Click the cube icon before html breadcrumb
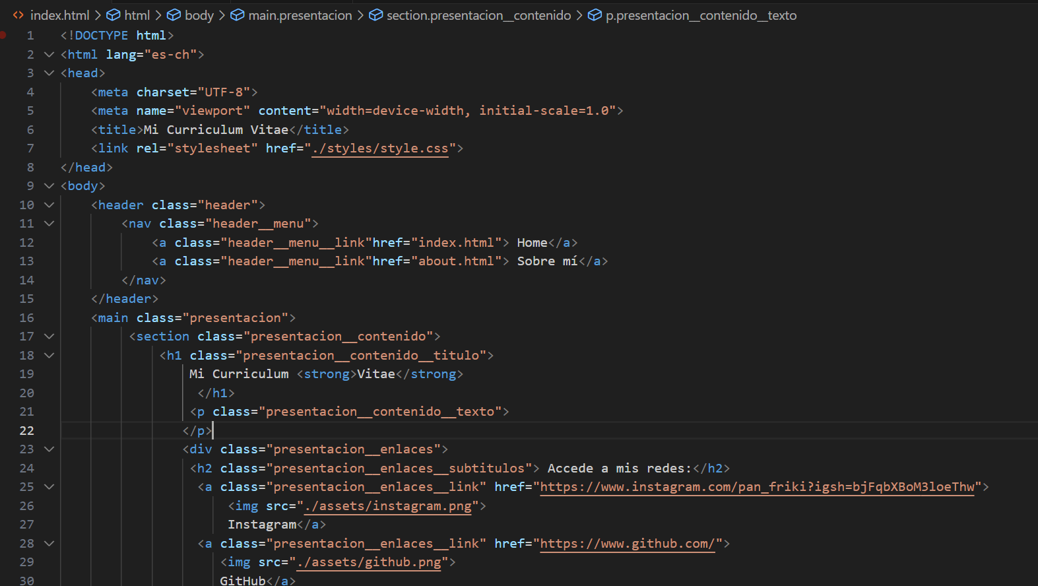This screenshot has height=586, width=1038. (x=114, y=15)
